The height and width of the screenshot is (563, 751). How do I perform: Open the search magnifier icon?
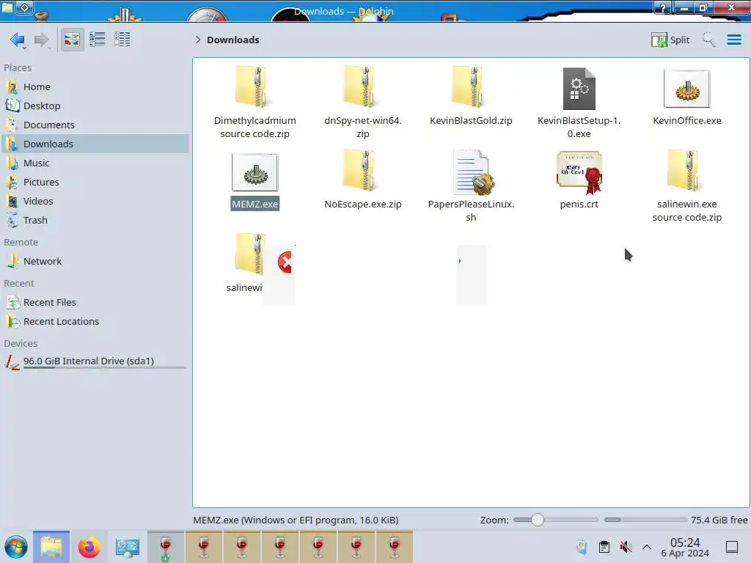pos(708,40)
